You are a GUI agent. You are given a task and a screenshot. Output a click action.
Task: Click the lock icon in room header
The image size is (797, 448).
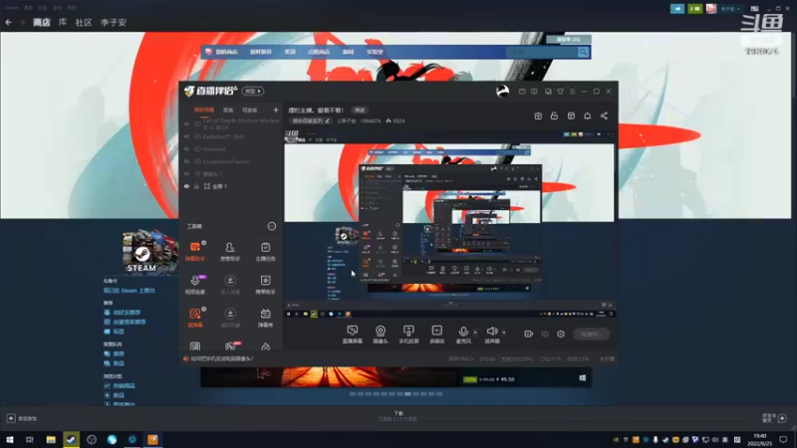click(x=554, y=115)
